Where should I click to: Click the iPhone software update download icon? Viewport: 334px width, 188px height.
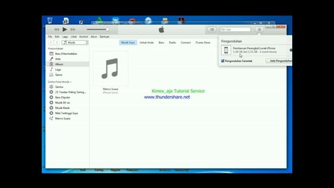point(226,50)
